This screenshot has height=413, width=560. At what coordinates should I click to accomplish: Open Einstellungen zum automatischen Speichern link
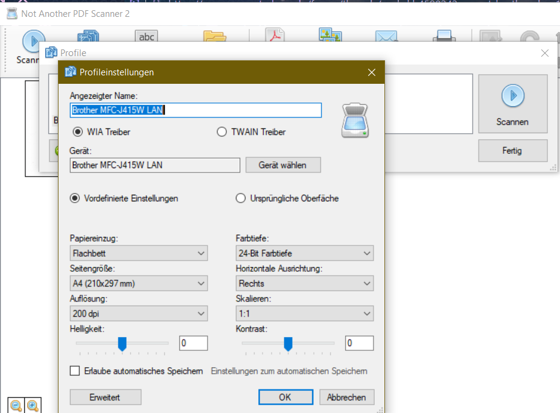[x=289, y=371]
